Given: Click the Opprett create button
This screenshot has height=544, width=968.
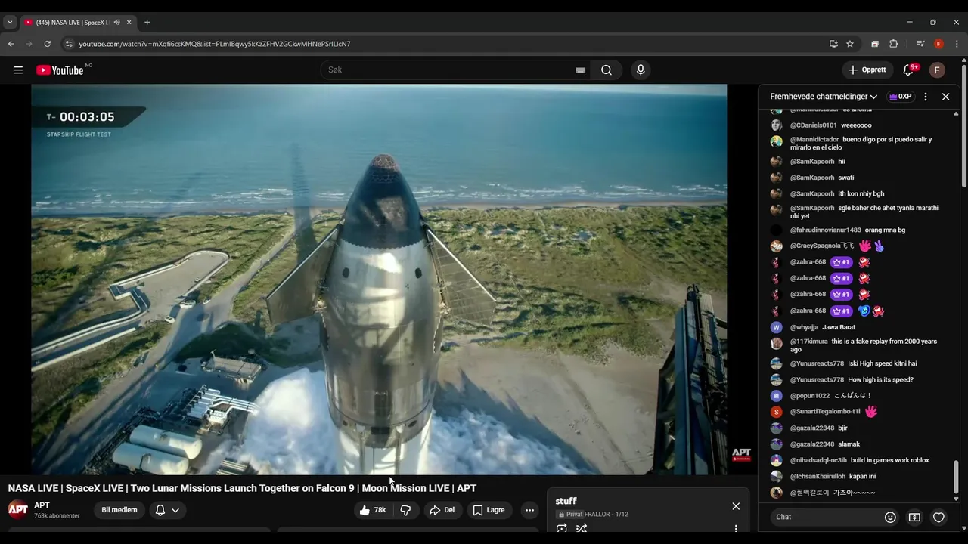Looking at the screenshot, I should (867, 70).
